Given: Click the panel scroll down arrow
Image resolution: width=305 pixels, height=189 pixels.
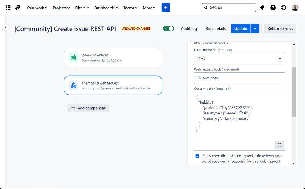Looking at the screenshot, I should (x=294, y=163).
